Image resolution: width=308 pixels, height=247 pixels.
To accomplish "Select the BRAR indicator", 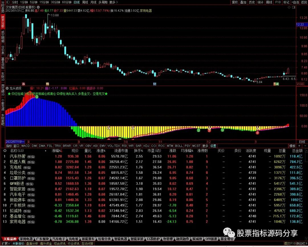I will click(x=67, y=146).
